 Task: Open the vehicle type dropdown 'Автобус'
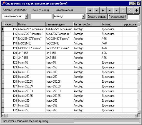[83, 16]
